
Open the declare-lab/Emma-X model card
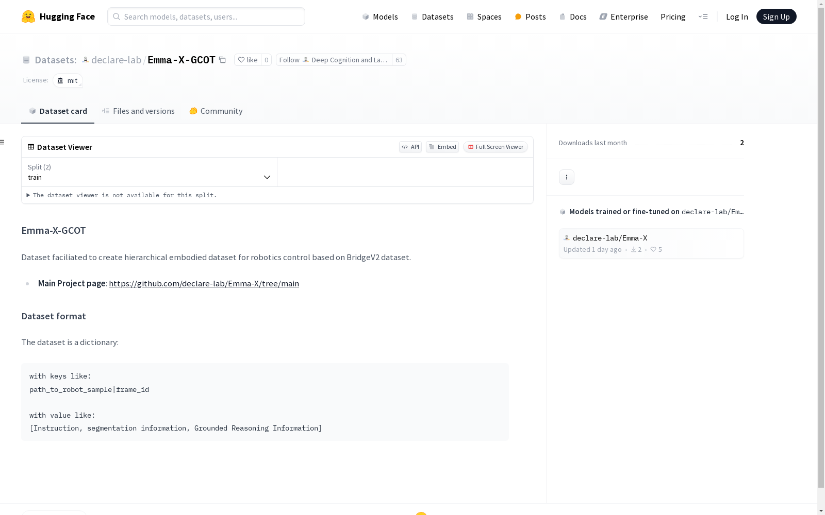[651, 244]
